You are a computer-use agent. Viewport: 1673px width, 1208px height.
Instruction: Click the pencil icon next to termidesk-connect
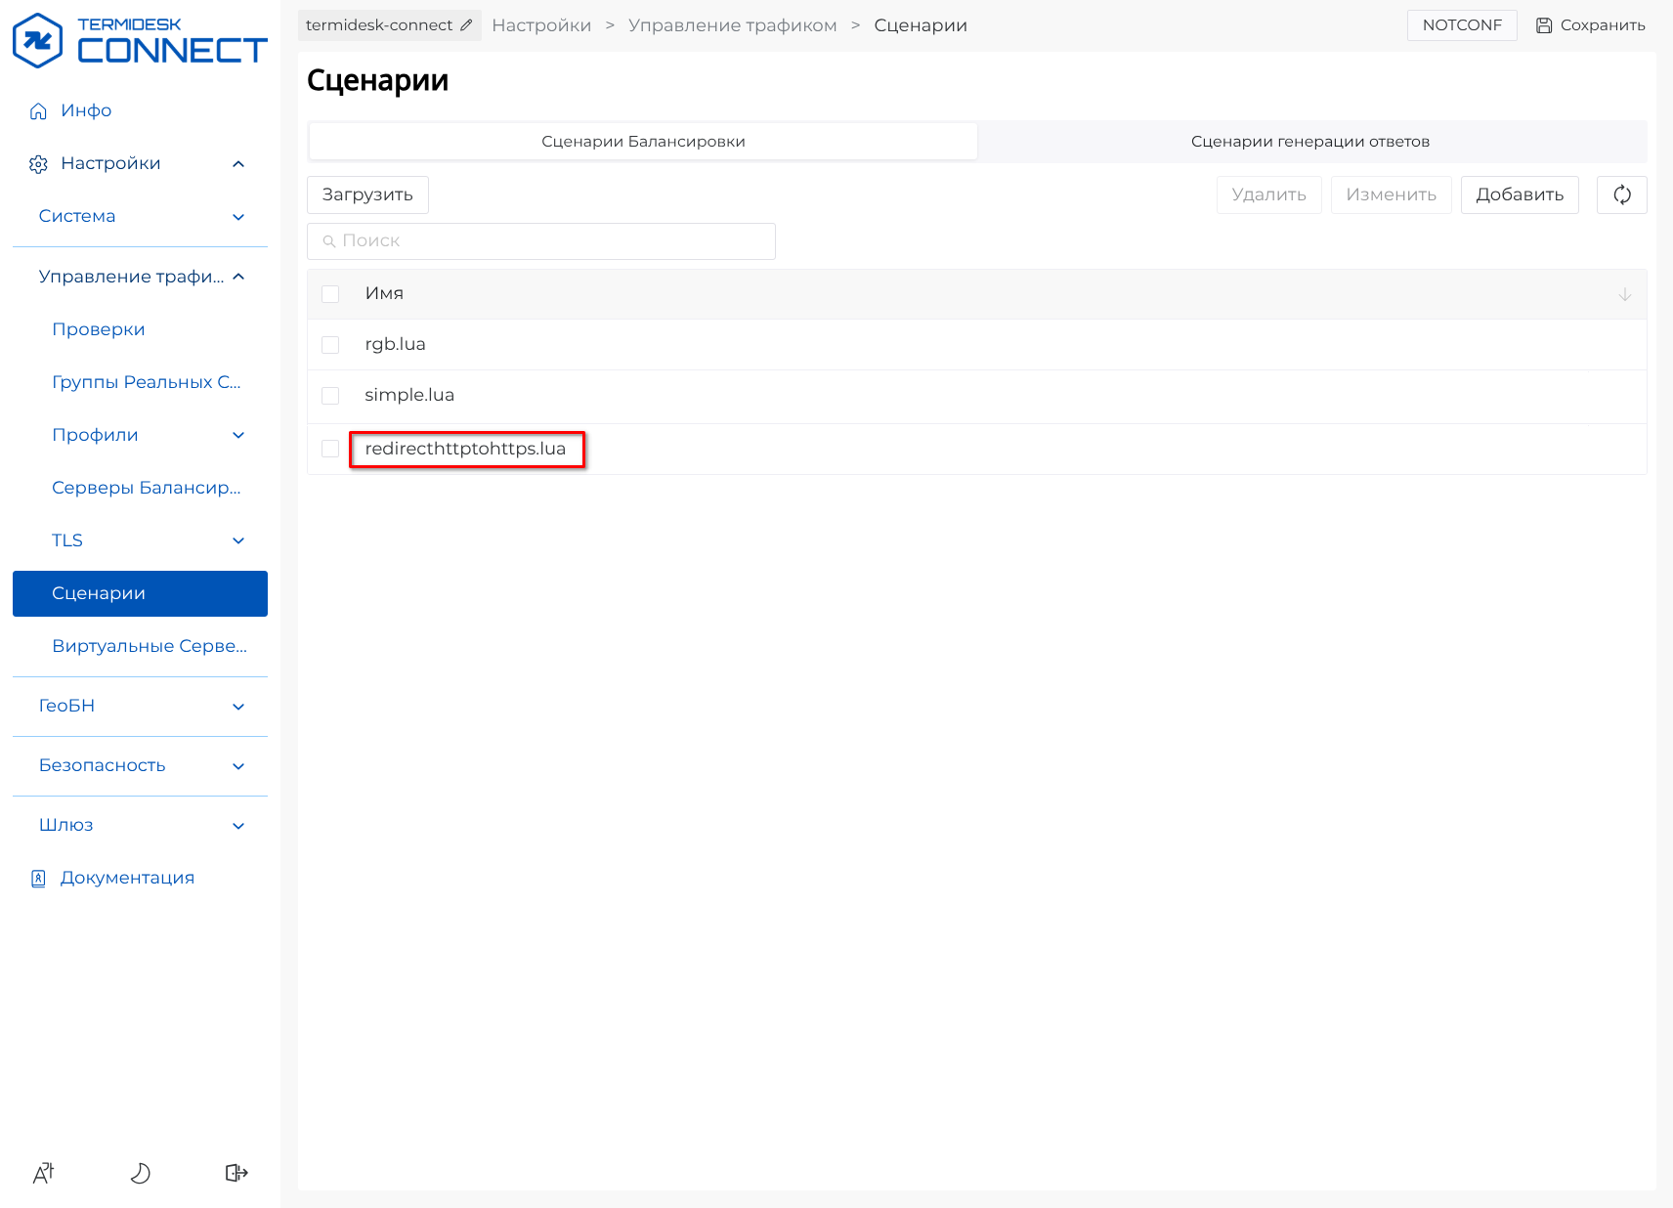(467, 25)
